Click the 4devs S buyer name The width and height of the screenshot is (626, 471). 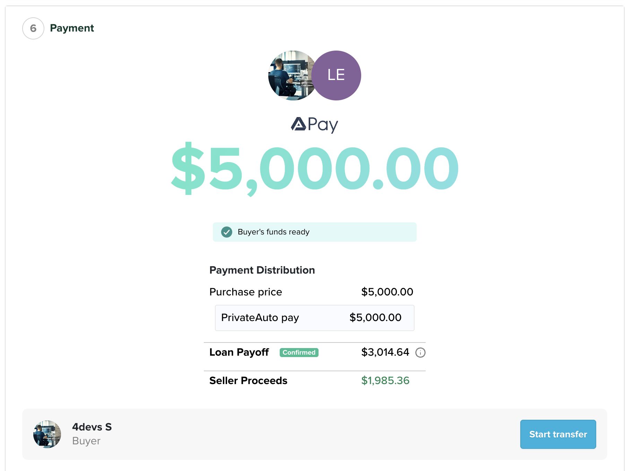(92, 427)
